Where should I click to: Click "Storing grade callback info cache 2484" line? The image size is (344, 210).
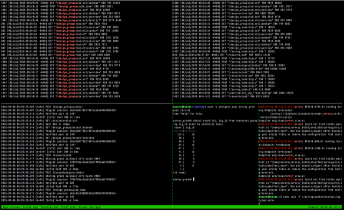(x=51, y=159)
